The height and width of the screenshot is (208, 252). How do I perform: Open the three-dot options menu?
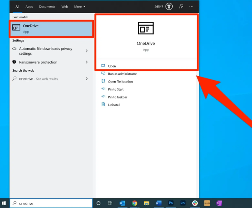[x=191, y=7]
